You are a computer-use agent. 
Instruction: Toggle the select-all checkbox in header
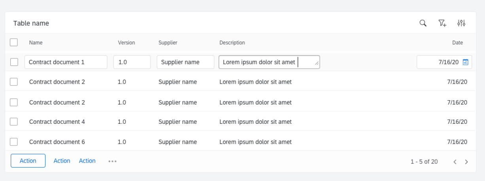click(14, 42)
